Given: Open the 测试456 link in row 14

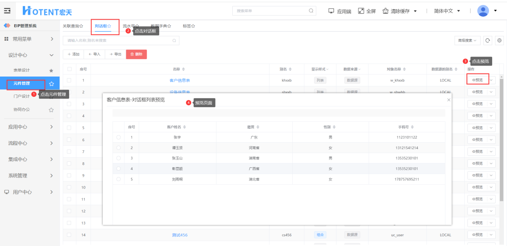Looking at the screenshot, I should (x=180, y=235).
